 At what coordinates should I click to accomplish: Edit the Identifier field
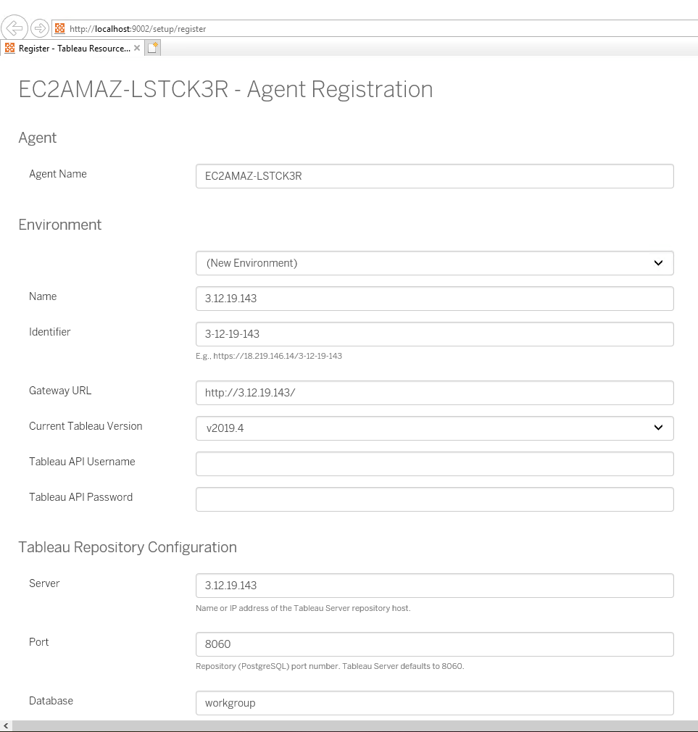coord(434,334)
